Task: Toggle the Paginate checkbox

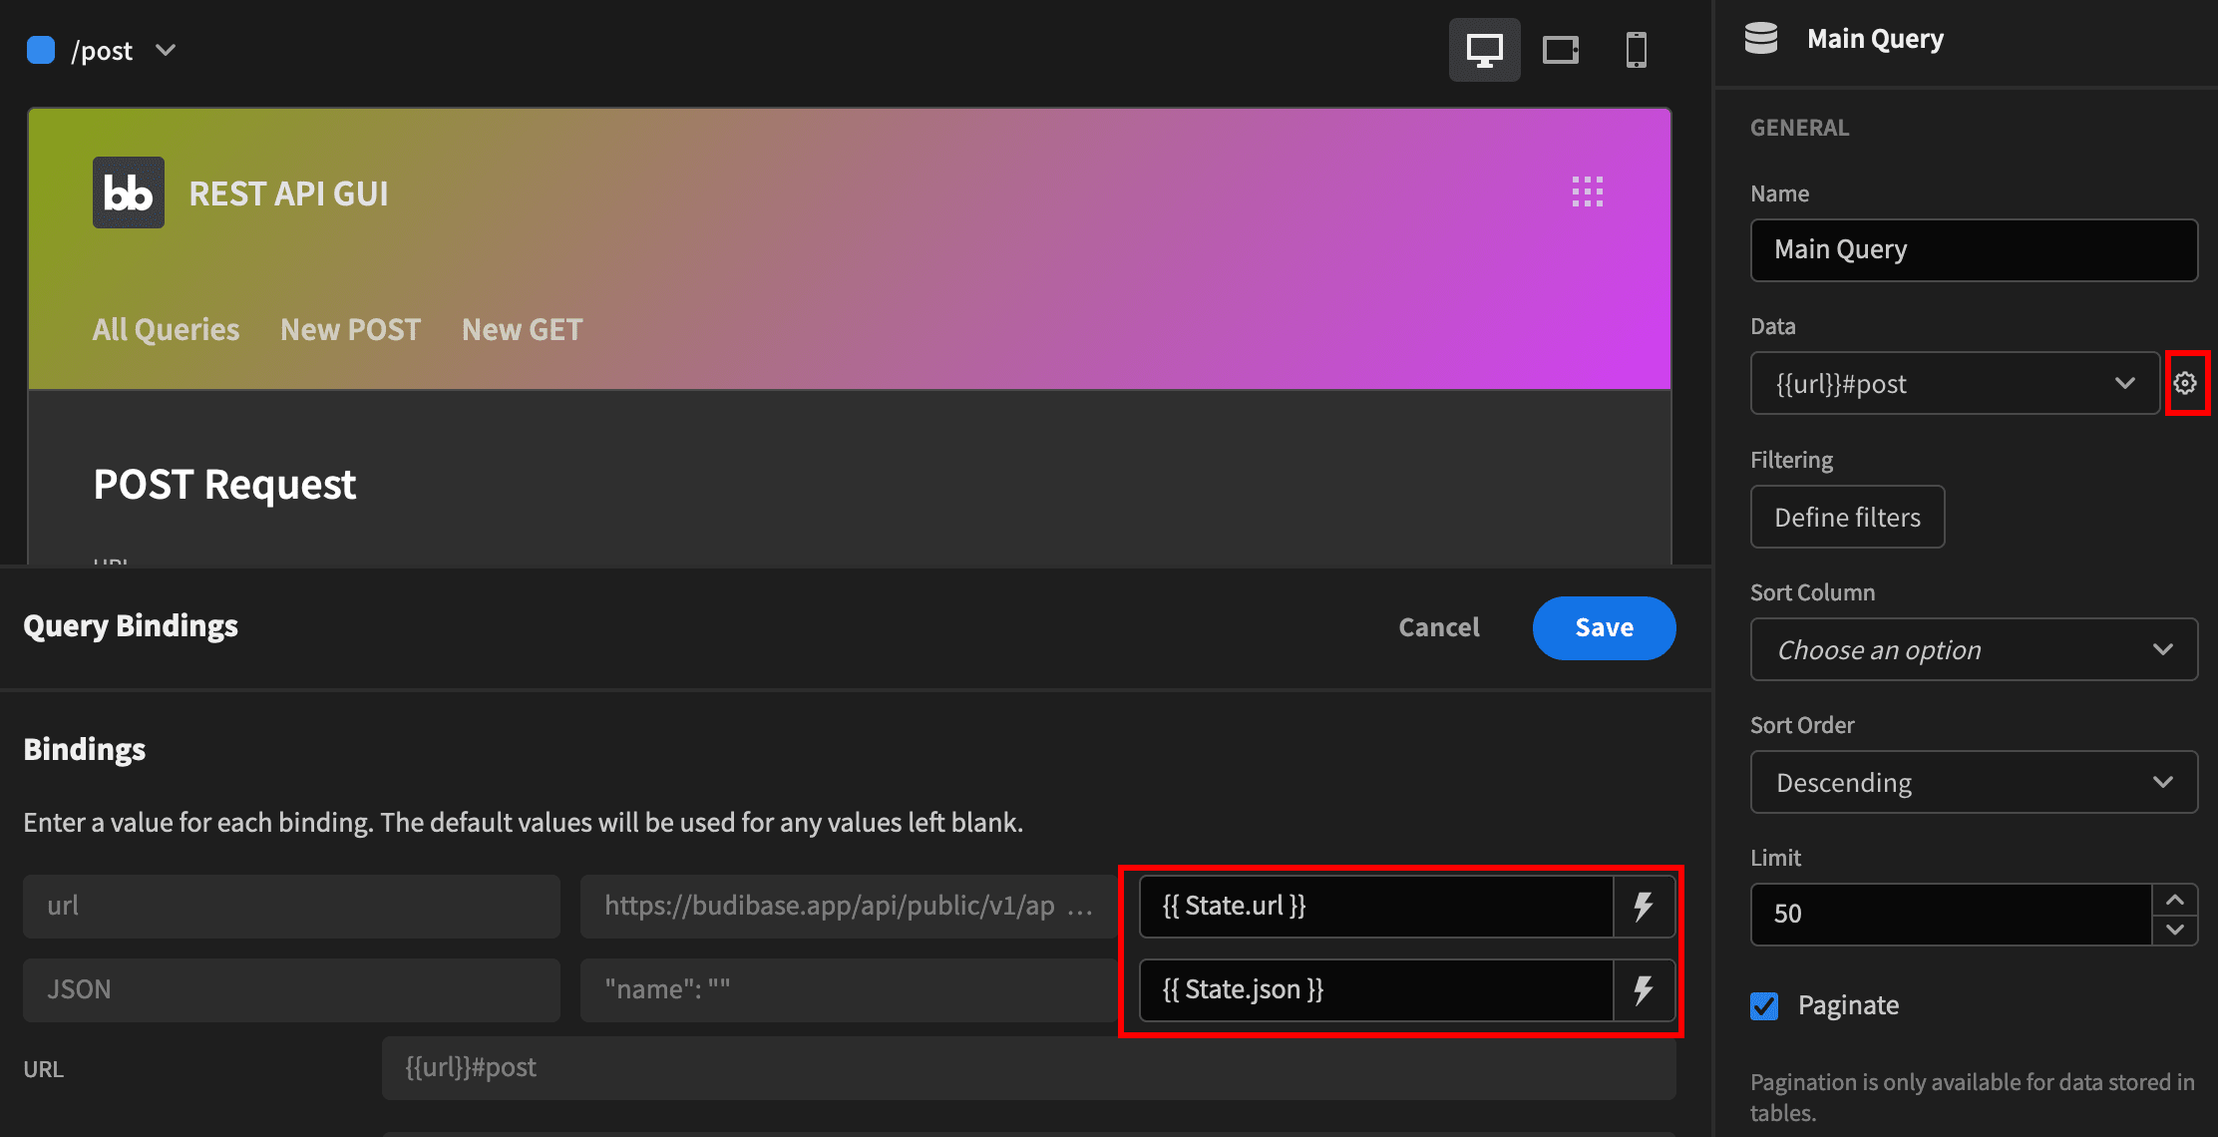Action: (1764, 1005)
